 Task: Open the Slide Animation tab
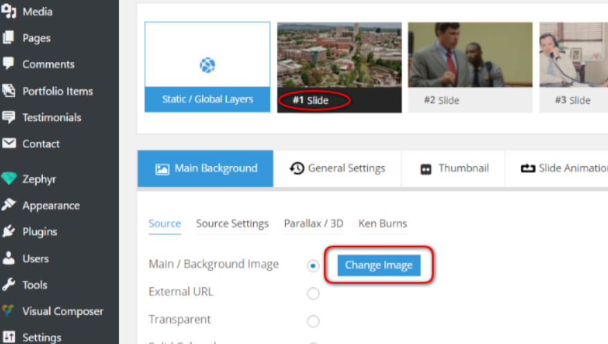click(x=557, y=169)
